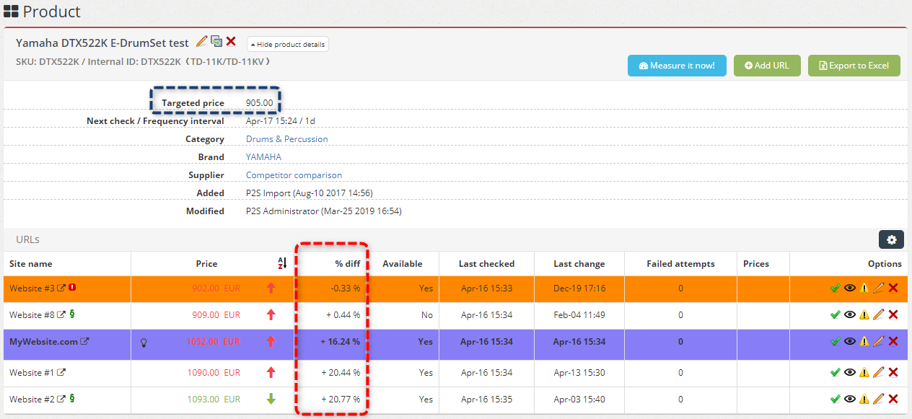Click green checkmark in Website #2 row
Image resolution: width=912 pixels, height=419 pixels.
coord(836,399)
